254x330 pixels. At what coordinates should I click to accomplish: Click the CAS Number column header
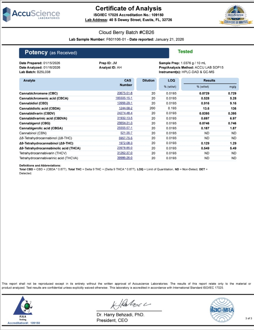[126, 83]
